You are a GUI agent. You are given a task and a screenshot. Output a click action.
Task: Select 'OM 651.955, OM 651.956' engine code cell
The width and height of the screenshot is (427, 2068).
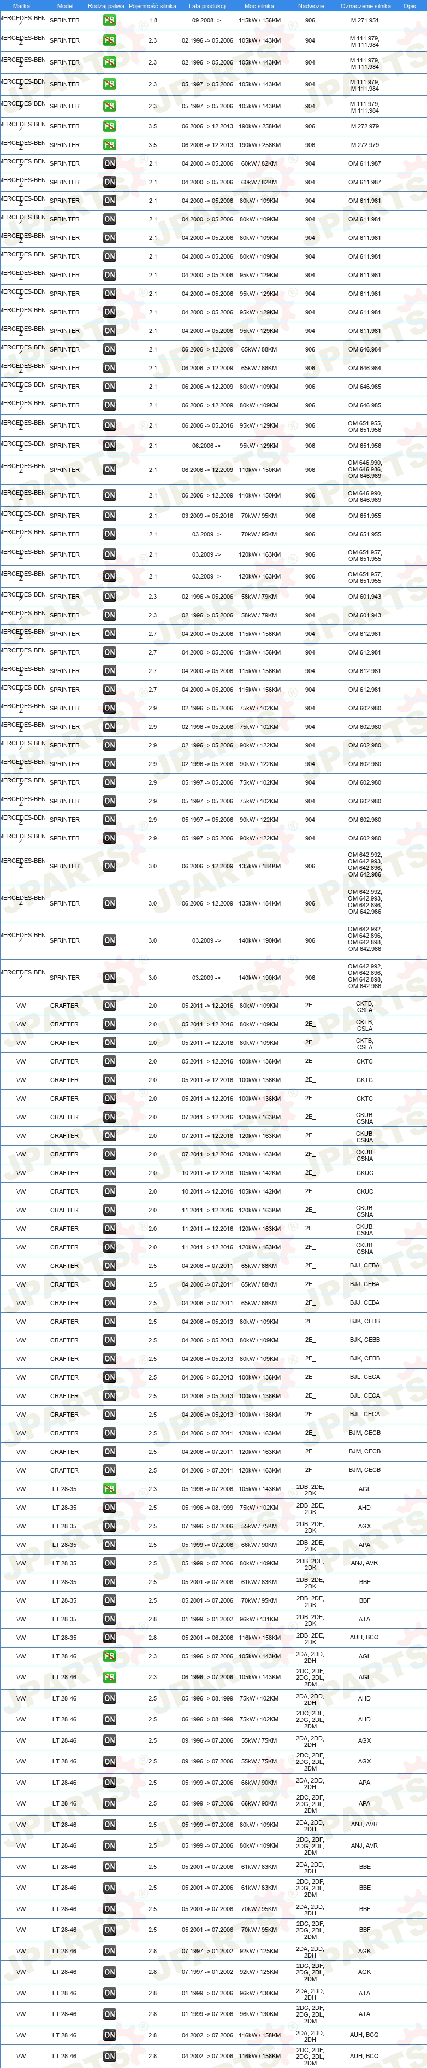coord(365,425)
